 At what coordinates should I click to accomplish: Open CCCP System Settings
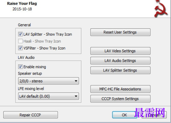point(120,99)
